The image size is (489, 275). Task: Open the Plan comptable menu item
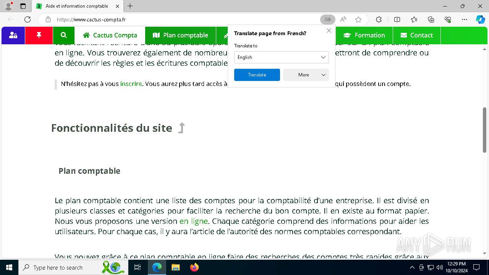(x=180, y=35)
